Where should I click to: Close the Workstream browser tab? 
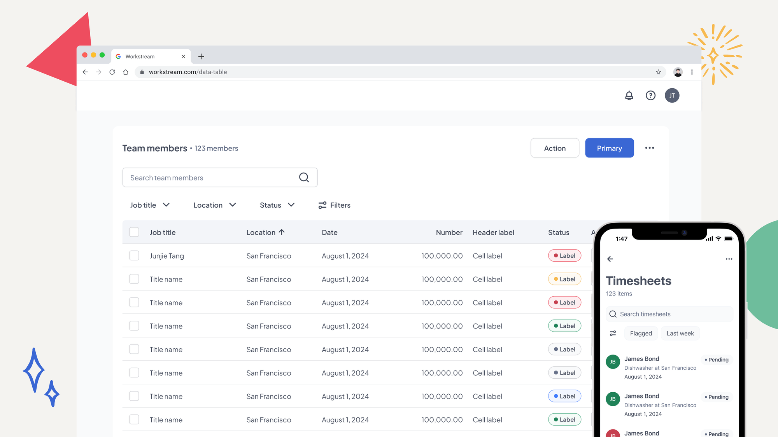pyautogui.click(x=183, y=56)
